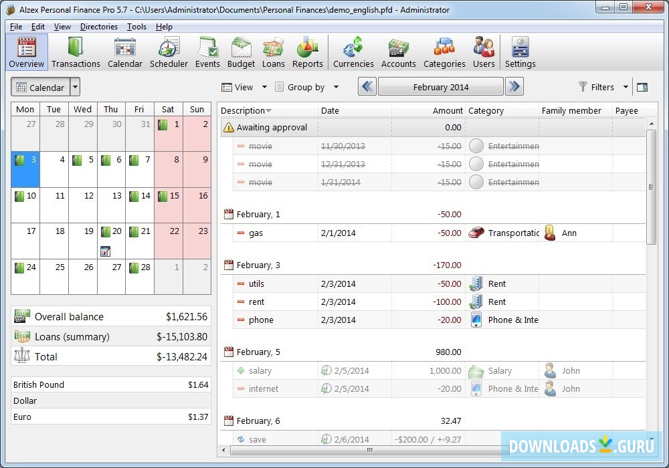Open the Users toolbar icon
The width and height of the screenshot is (669, 468).
click(484, 52)
